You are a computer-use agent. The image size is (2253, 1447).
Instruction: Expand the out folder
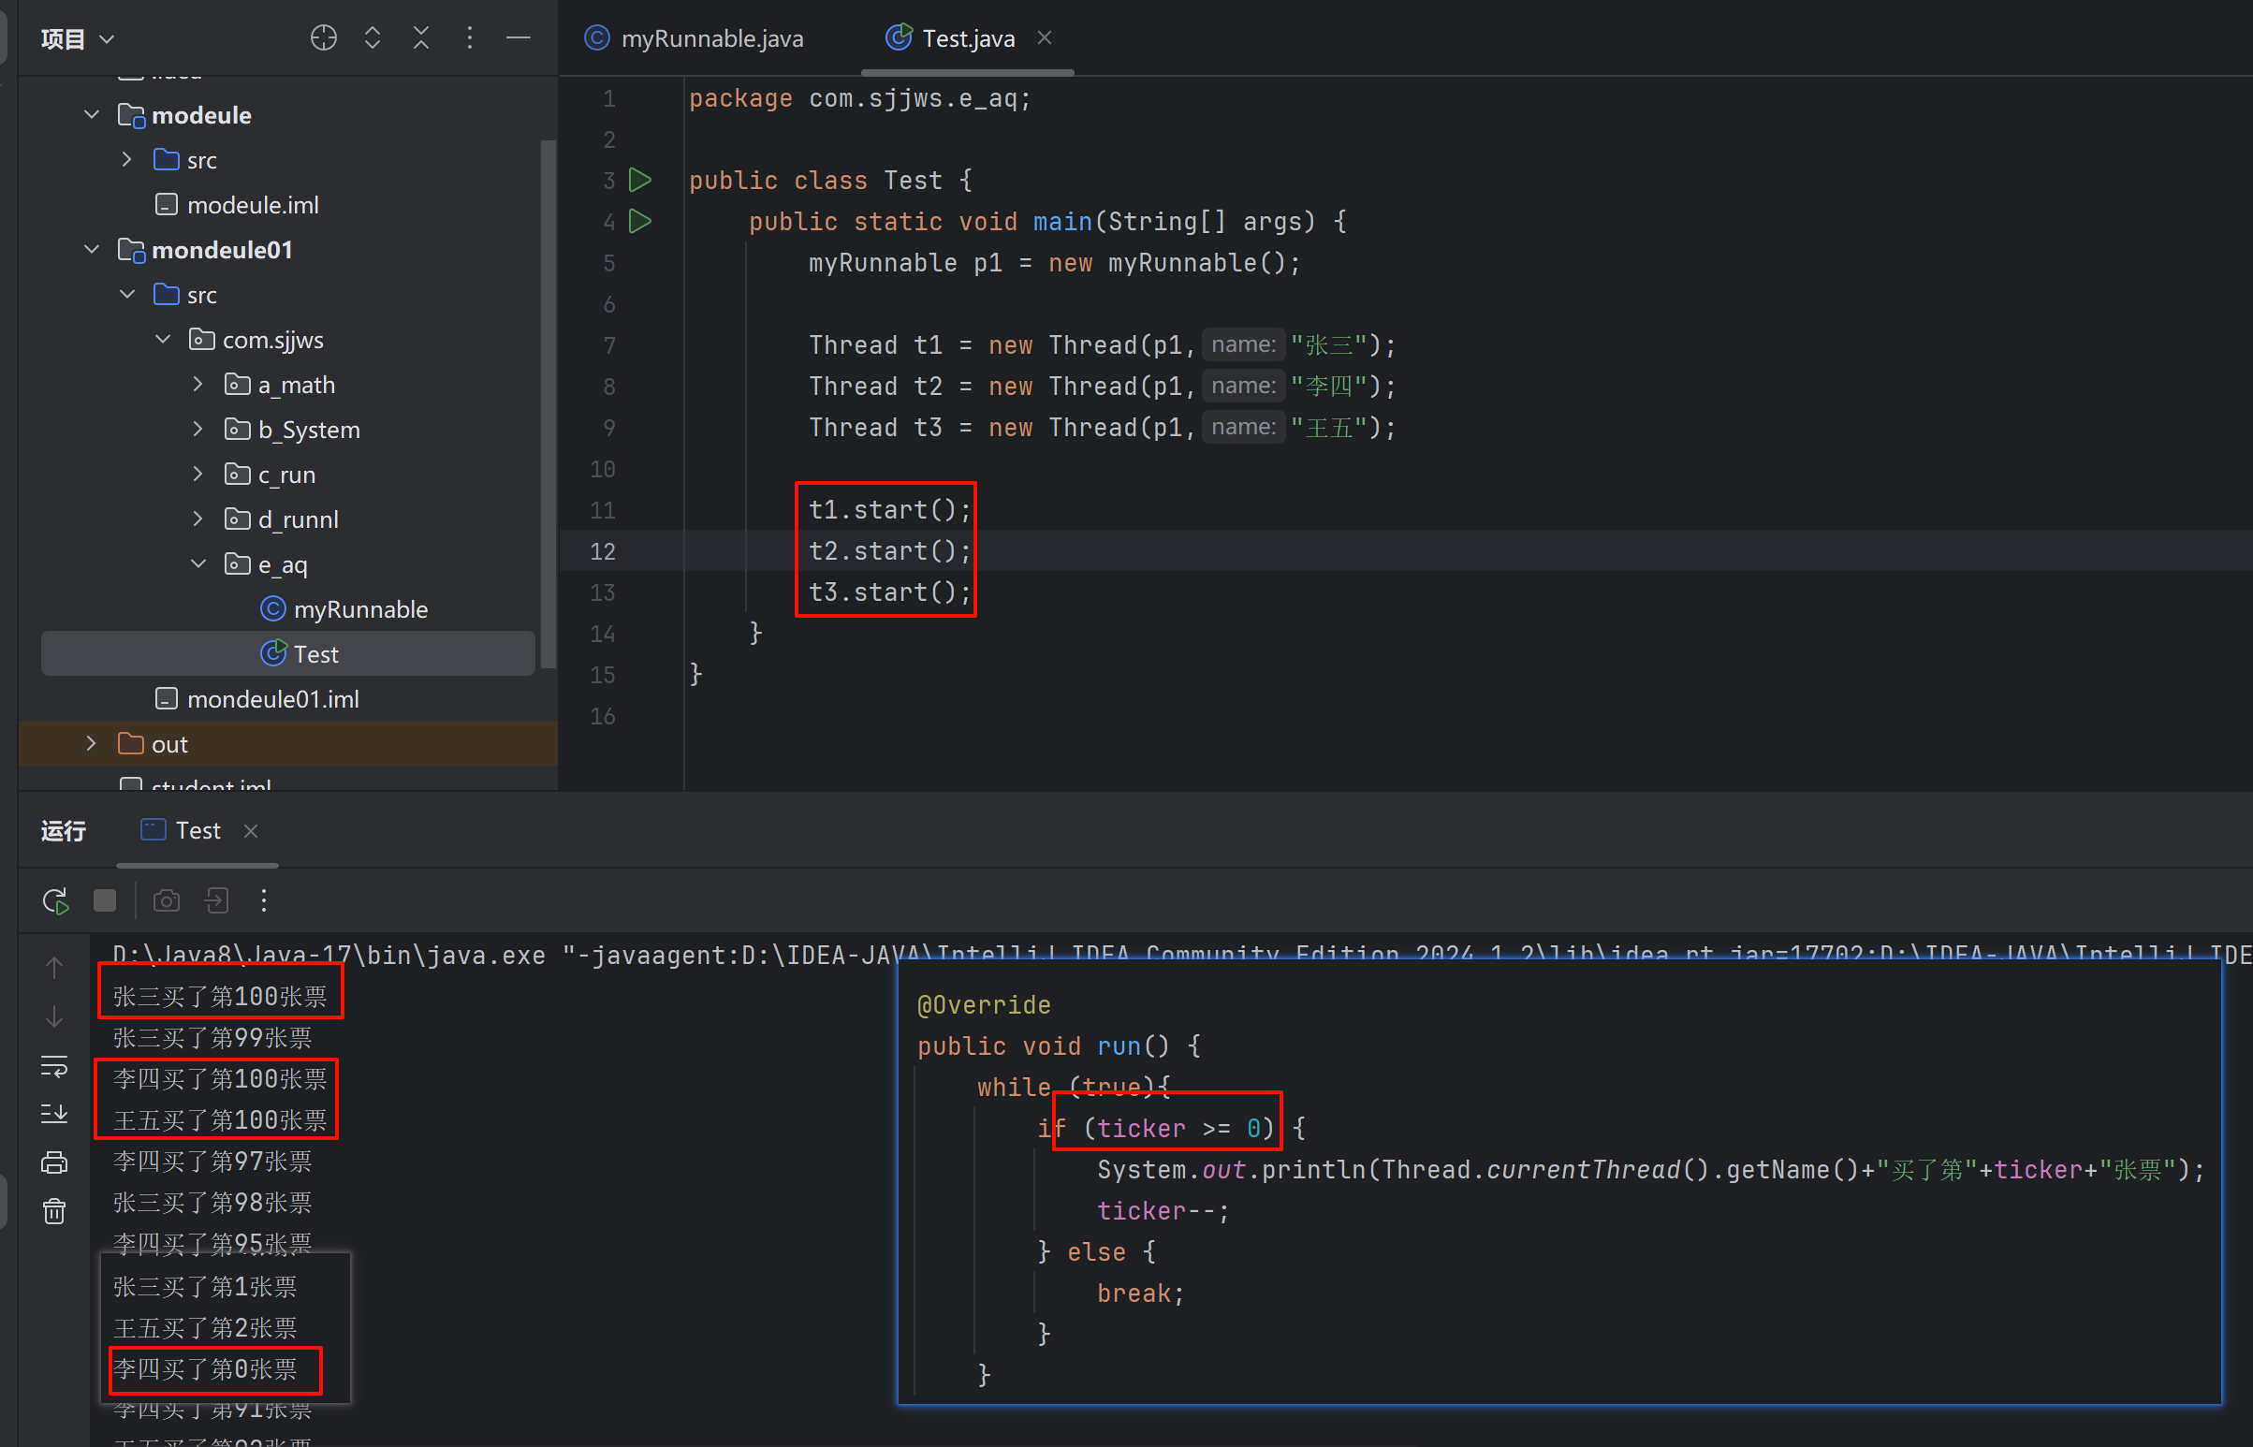pos(91,743)
